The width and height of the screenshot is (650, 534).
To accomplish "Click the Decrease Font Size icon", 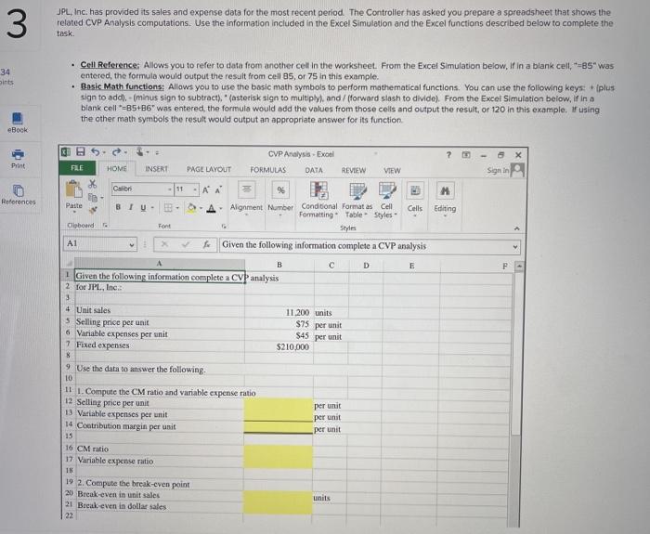I will pos(217,189).
